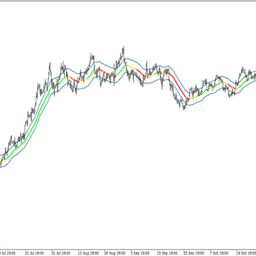
Task: Click the lowest price dip near 25 Sep
Action: [184, 108]
